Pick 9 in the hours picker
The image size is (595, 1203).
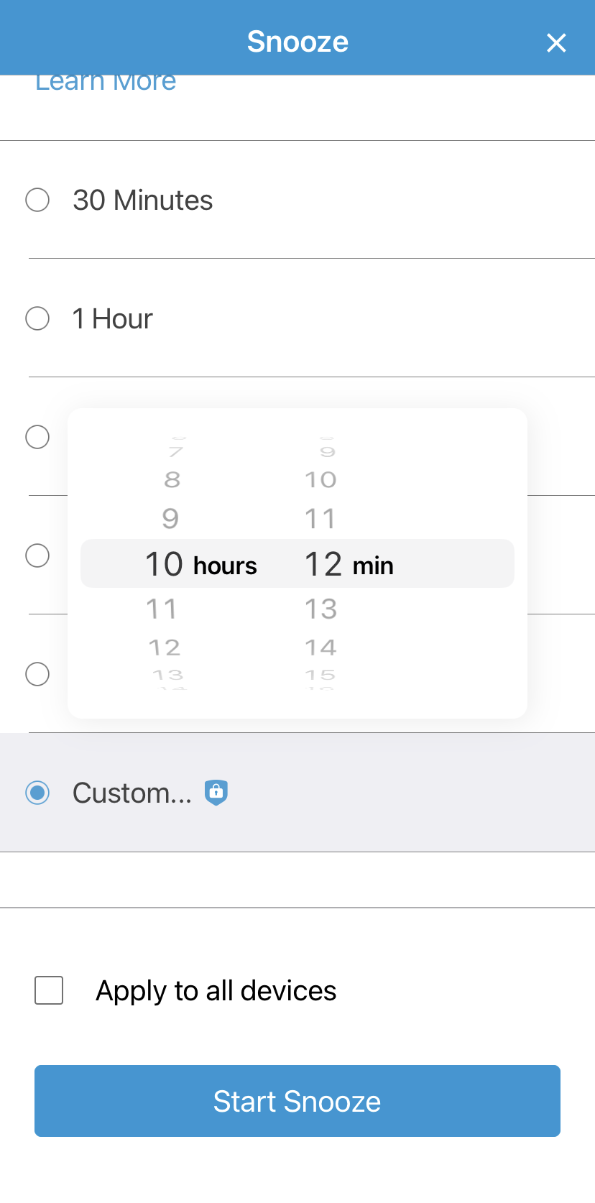(170, 519)
